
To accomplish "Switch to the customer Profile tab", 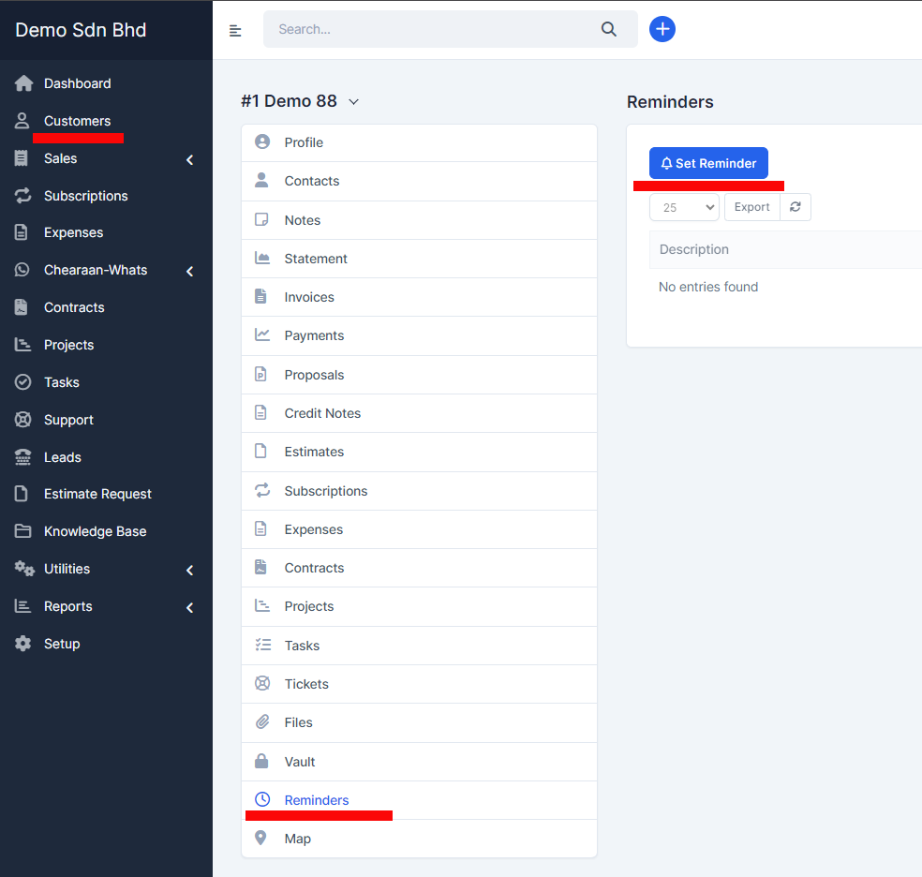I will click(304, 142).
